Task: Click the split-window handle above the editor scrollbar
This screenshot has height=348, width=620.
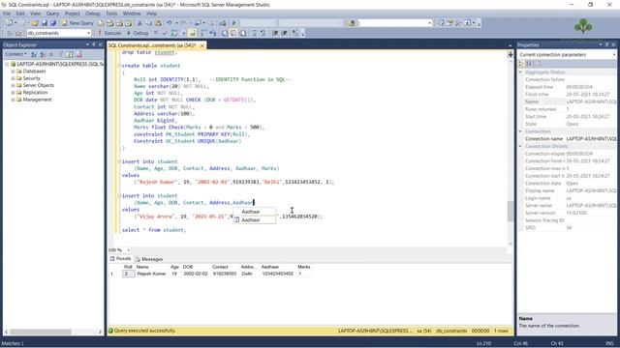Action: click(x=511, y=54)
